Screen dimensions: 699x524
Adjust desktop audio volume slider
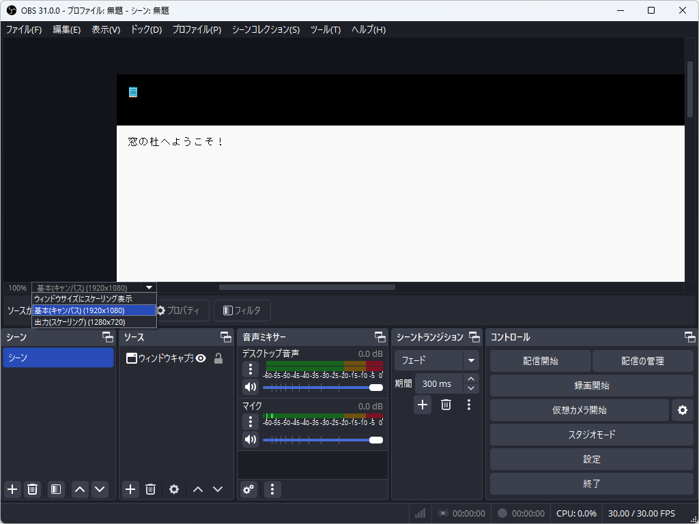[323, 388]
